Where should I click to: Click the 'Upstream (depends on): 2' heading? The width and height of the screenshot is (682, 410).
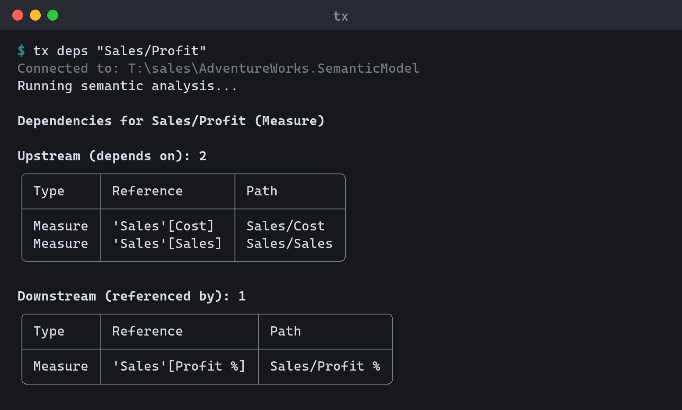point(112,156)
